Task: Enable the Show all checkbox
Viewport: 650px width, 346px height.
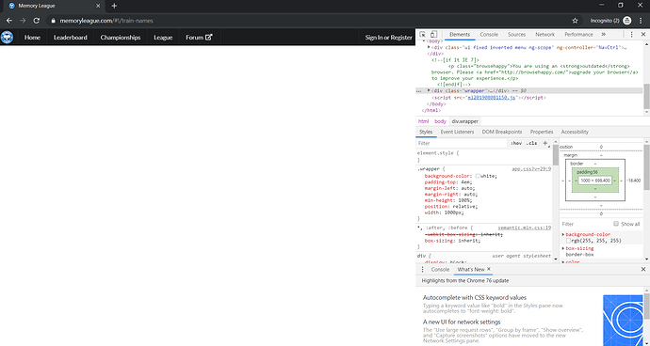Action: [616, 224]
